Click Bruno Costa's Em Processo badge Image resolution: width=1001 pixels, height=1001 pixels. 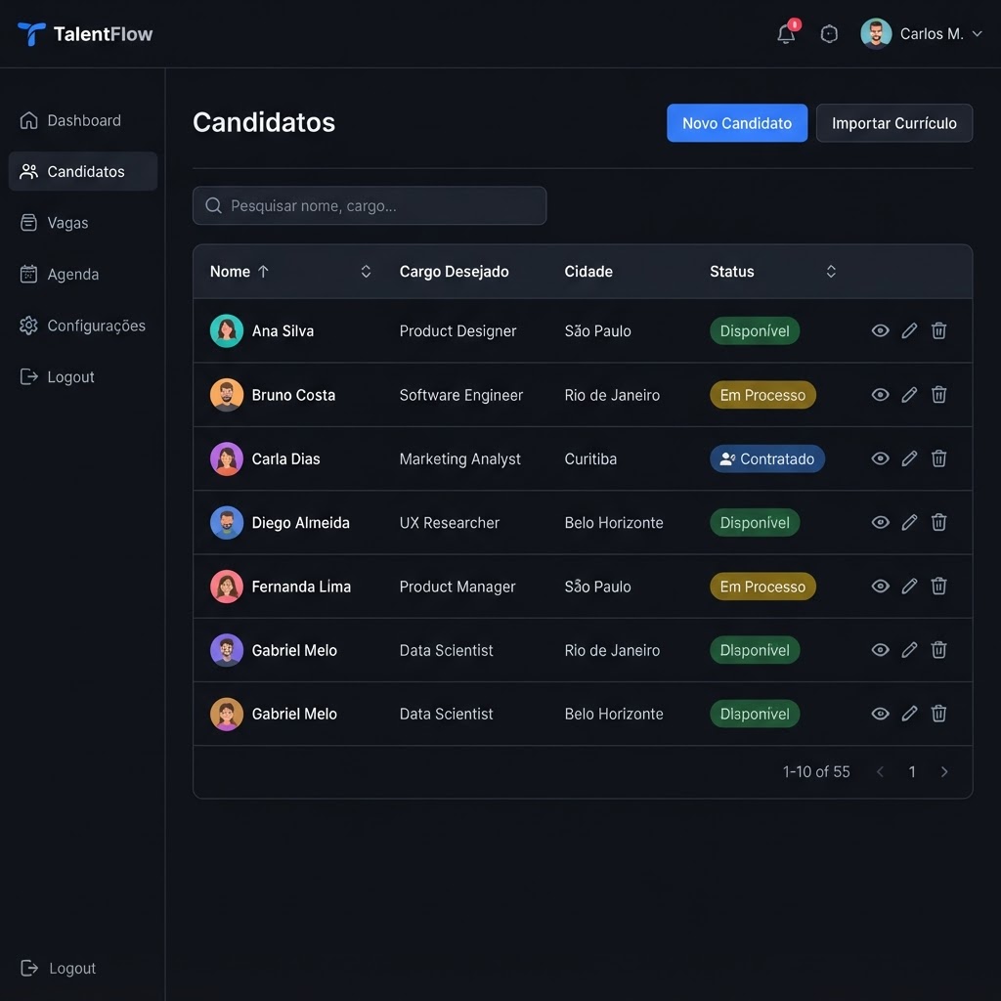tap(762, 395)
